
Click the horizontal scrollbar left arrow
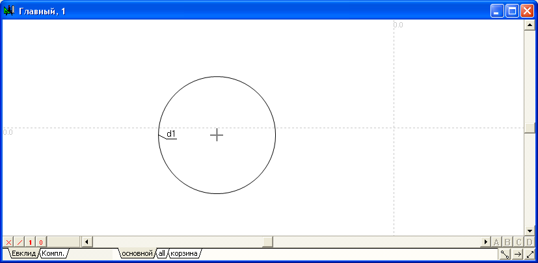pos(87,242)
